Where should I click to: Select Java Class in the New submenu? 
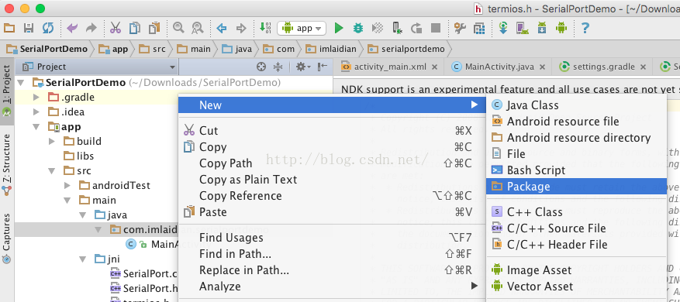(576, 105)
